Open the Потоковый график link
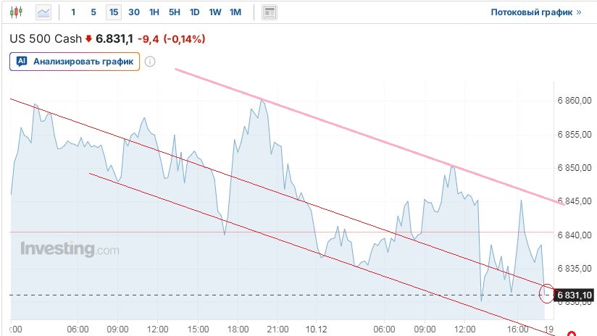597x336 pixels. [536, 12]
